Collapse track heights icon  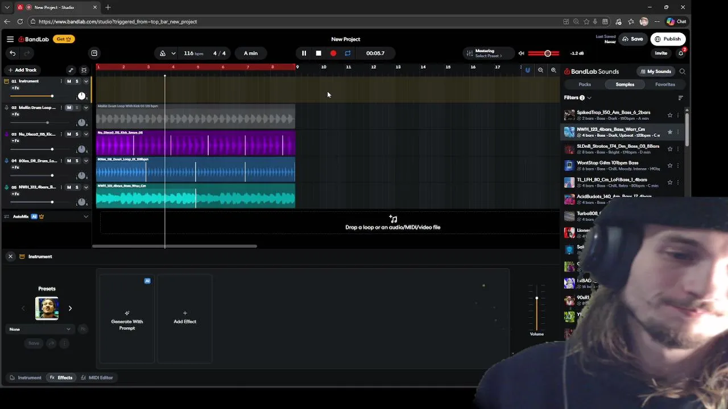[84, 70]
